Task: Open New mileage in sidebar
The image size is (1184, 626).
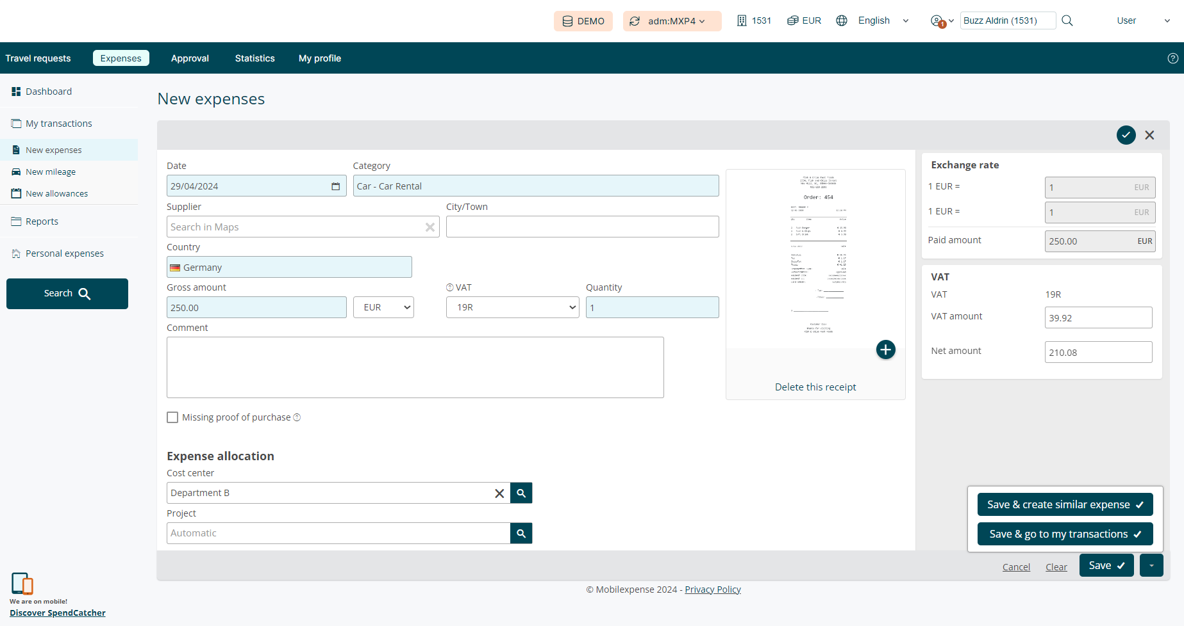Action: [51, 172]
